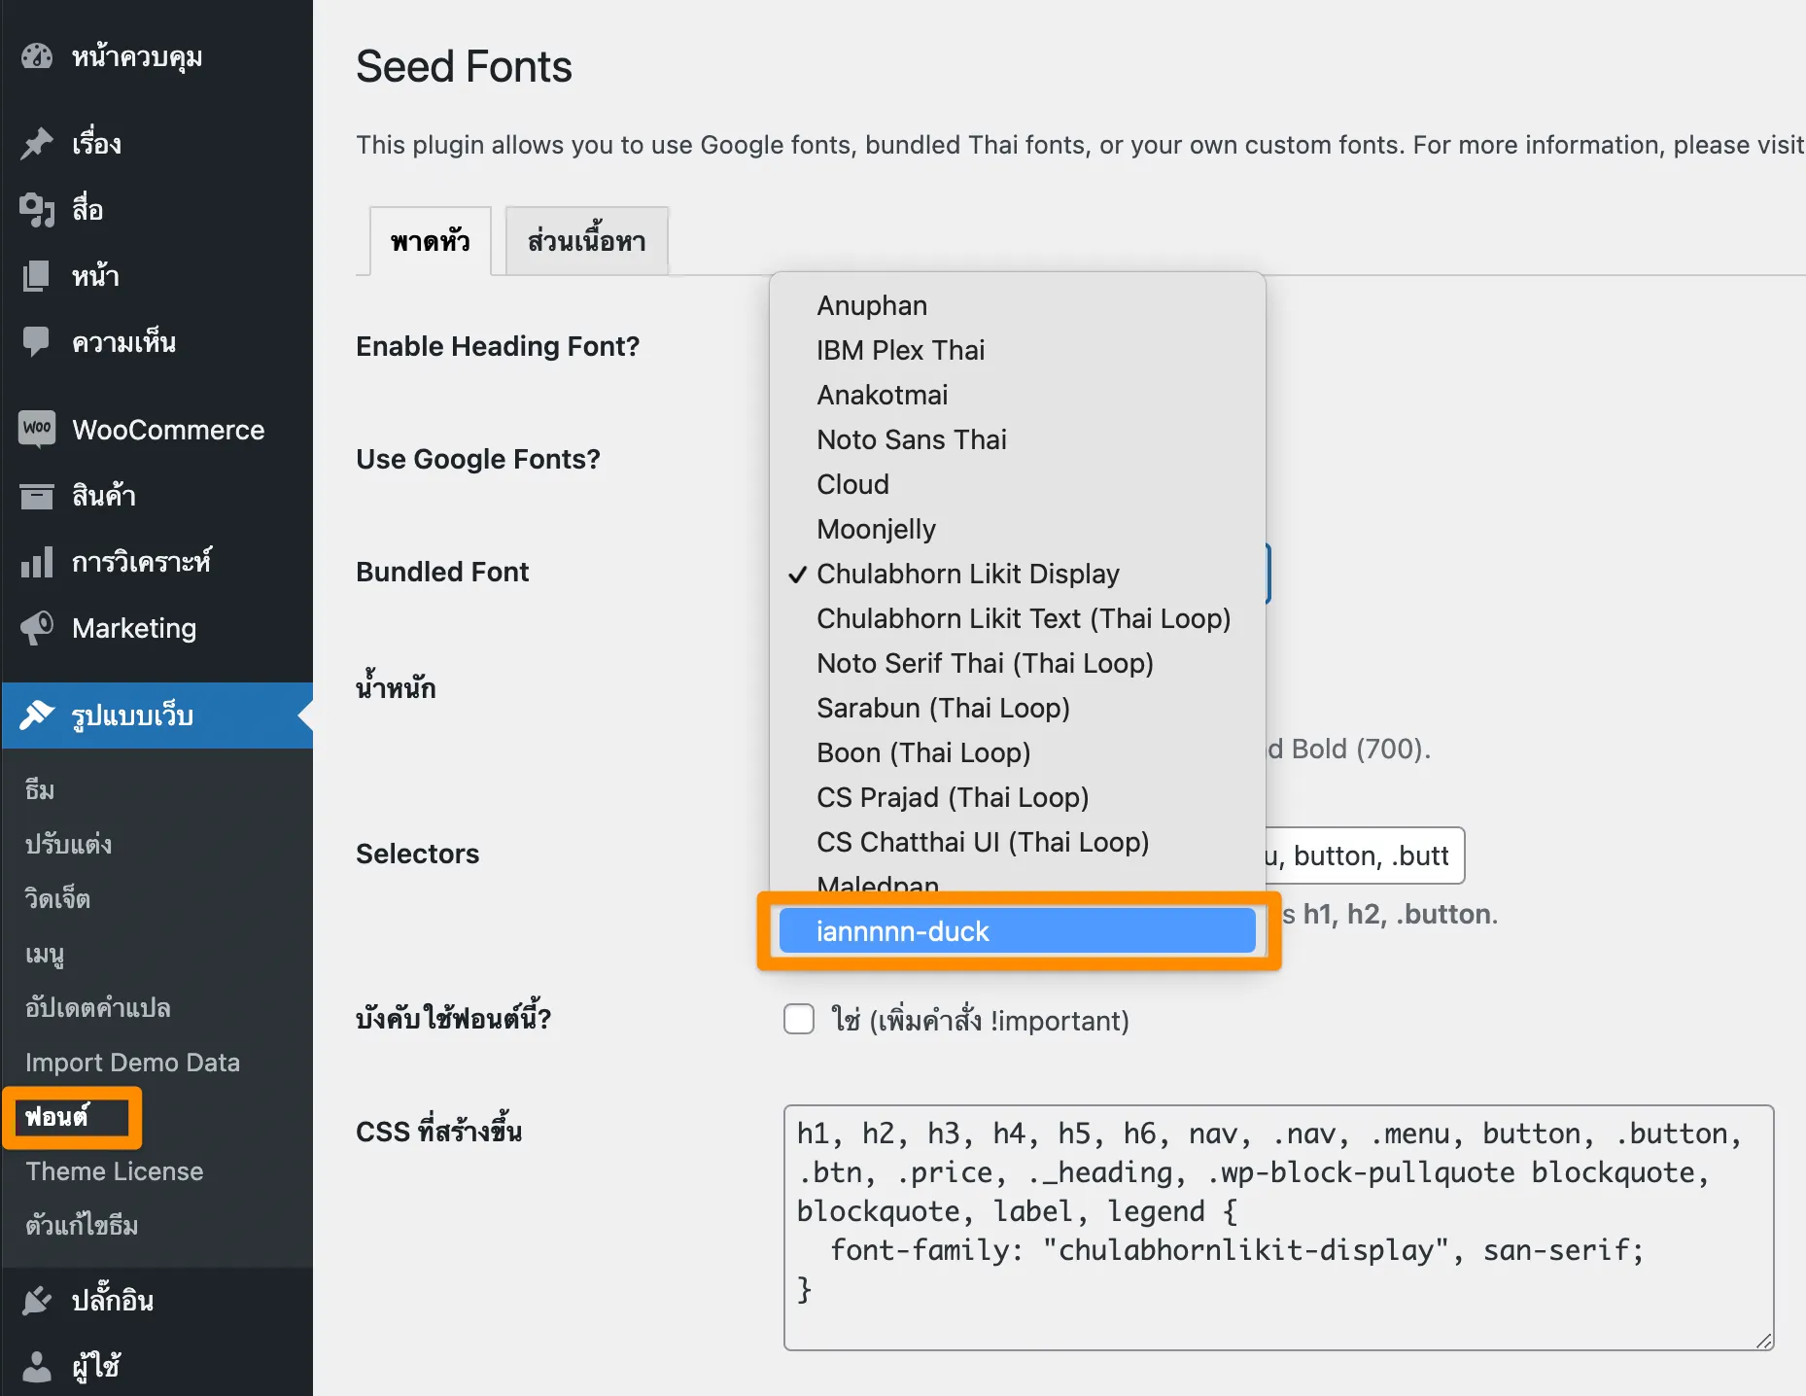Viewport: 1806px width, 1396px height.
Task: Open WooCommerce via its logo icon
Action: click(36, 429)
